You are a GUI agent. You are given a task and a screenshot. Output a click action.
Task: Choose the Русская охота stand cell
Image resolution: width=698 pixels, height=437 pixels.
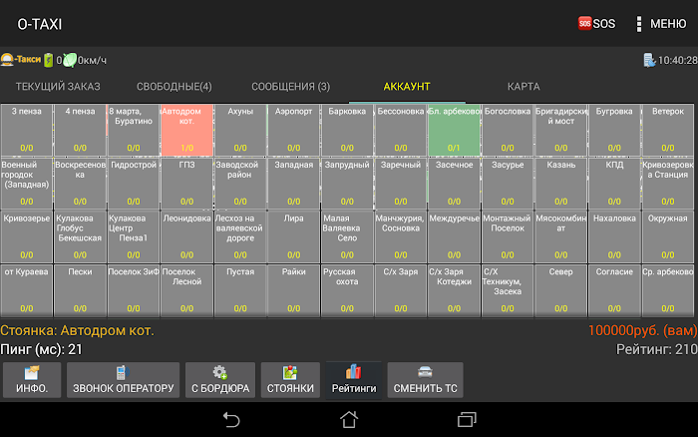coord(347,290)
